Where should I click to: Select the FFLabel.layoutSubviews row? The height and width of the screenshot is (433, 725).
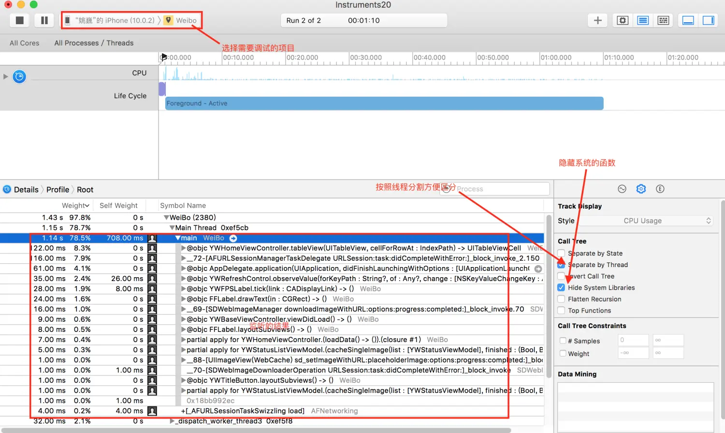272,329
